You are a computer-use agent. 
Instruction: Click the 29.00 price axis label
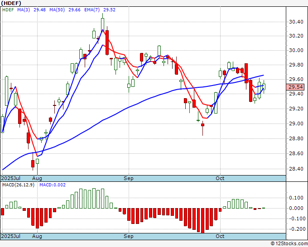click(x=296, y=124)
